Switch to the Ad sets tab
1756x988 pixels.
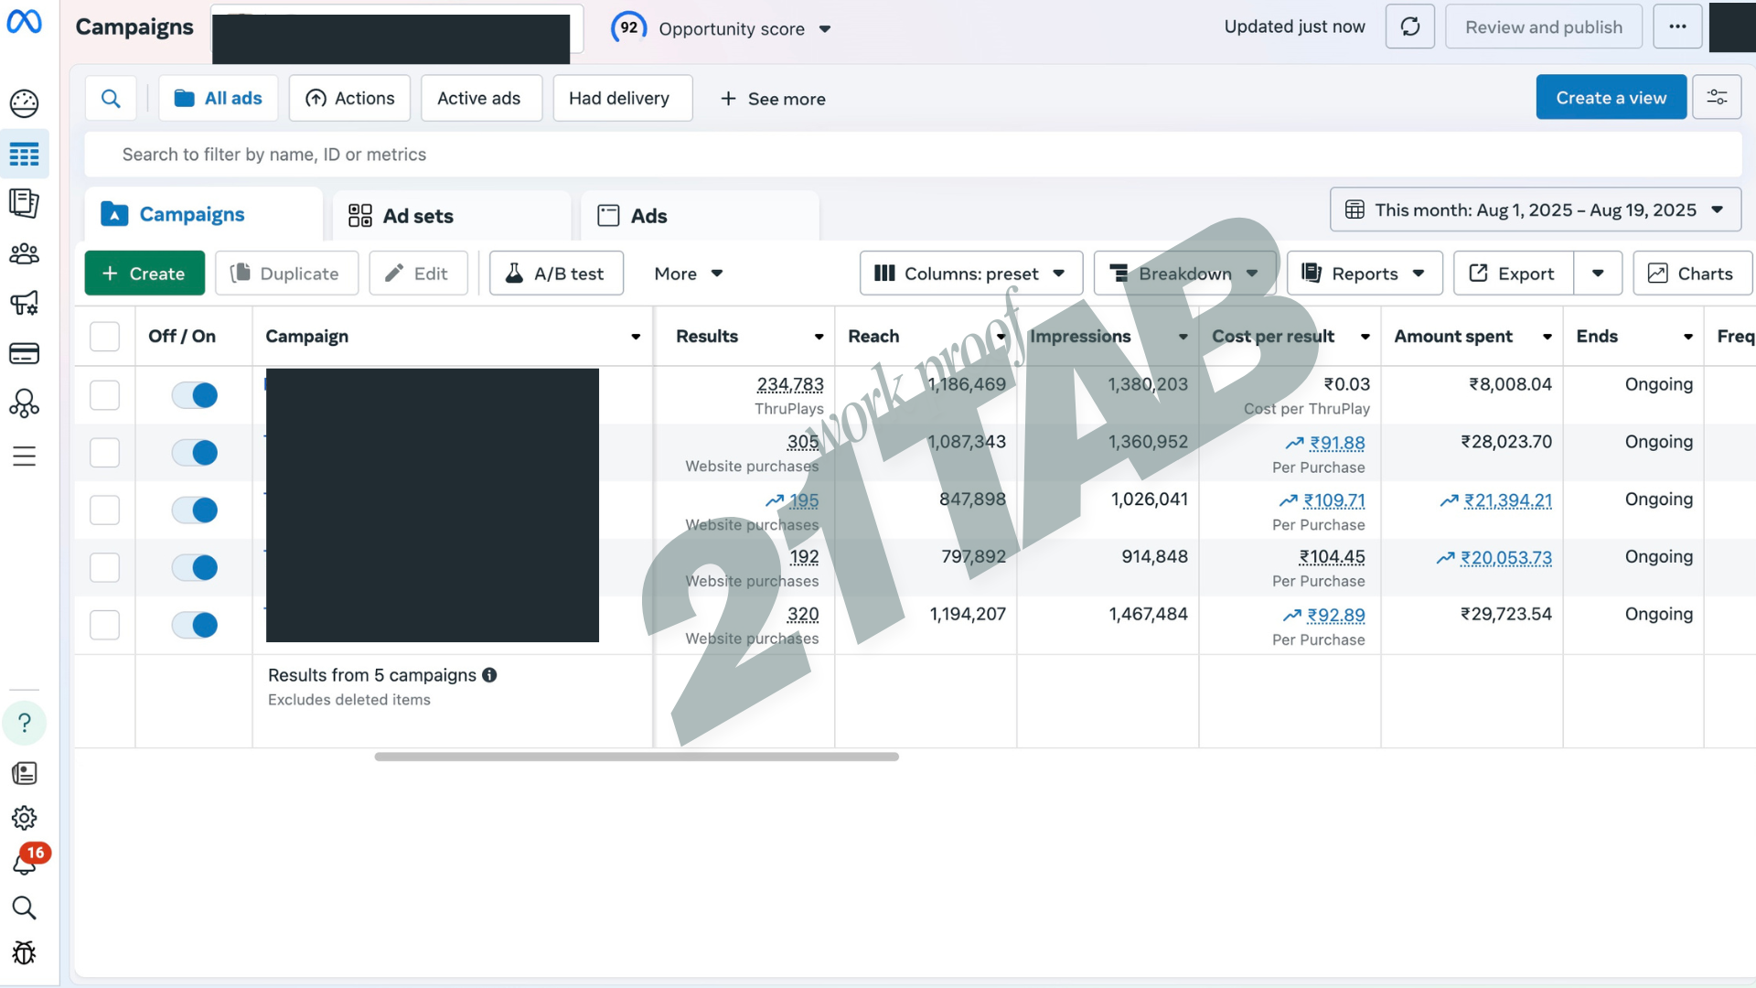pyautogui.click(x=418, y=216)
